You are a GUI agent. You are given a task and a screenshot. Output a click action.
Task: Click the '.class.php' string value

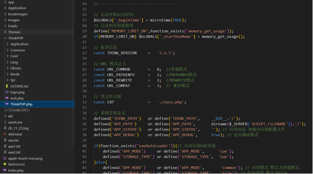pos(170,102)
